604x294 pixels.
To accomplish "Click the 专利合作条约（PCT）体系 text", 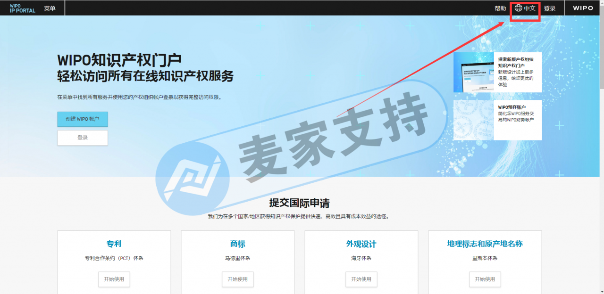I will click(114, 258).
